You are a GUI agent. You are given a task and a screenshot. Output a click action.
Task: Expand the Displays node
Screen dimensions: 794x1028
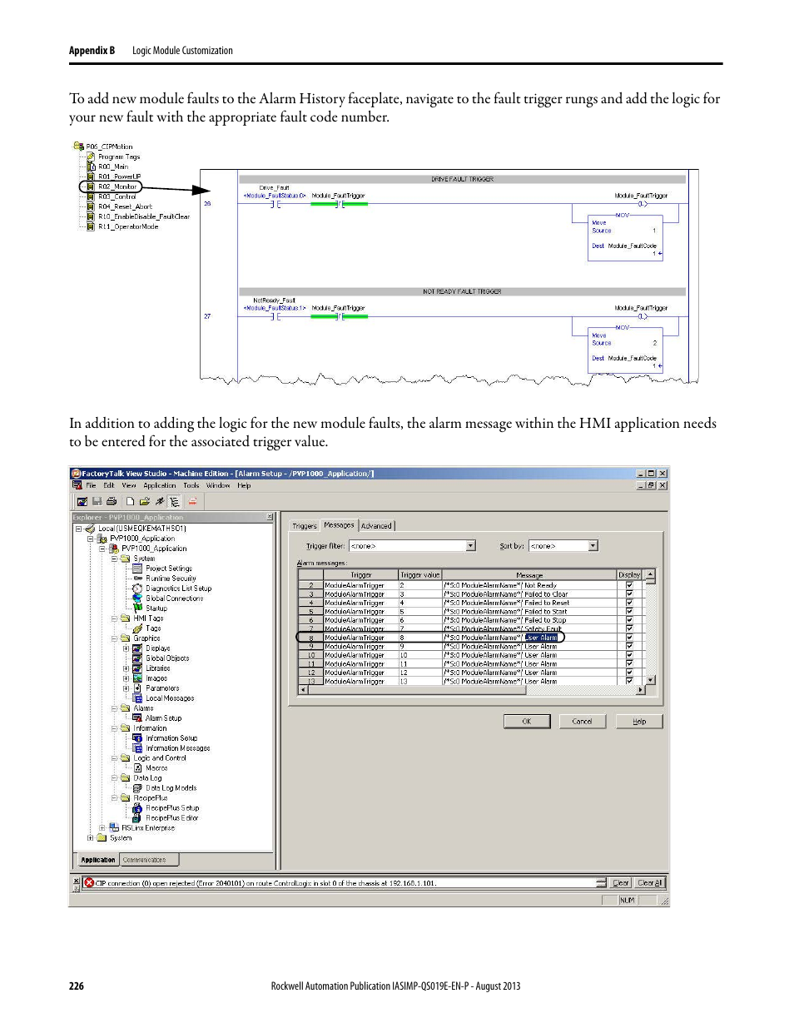pos(126,648)
